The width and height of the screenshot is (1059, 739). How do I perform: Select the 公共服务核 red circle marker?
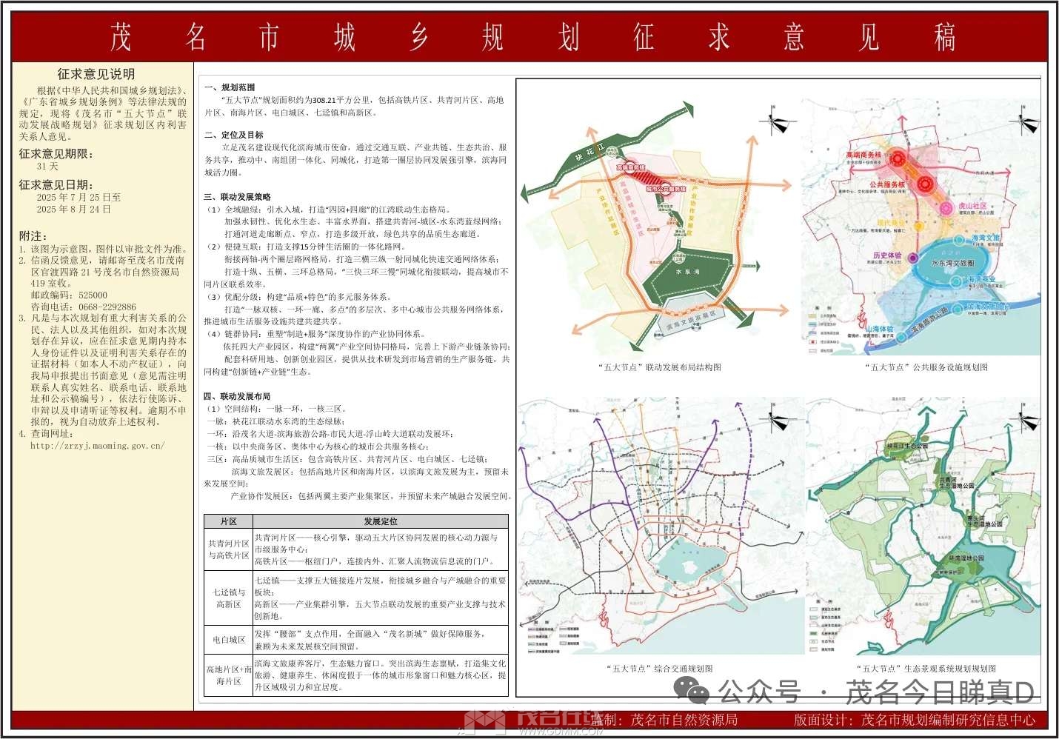(x=924, y=184)
